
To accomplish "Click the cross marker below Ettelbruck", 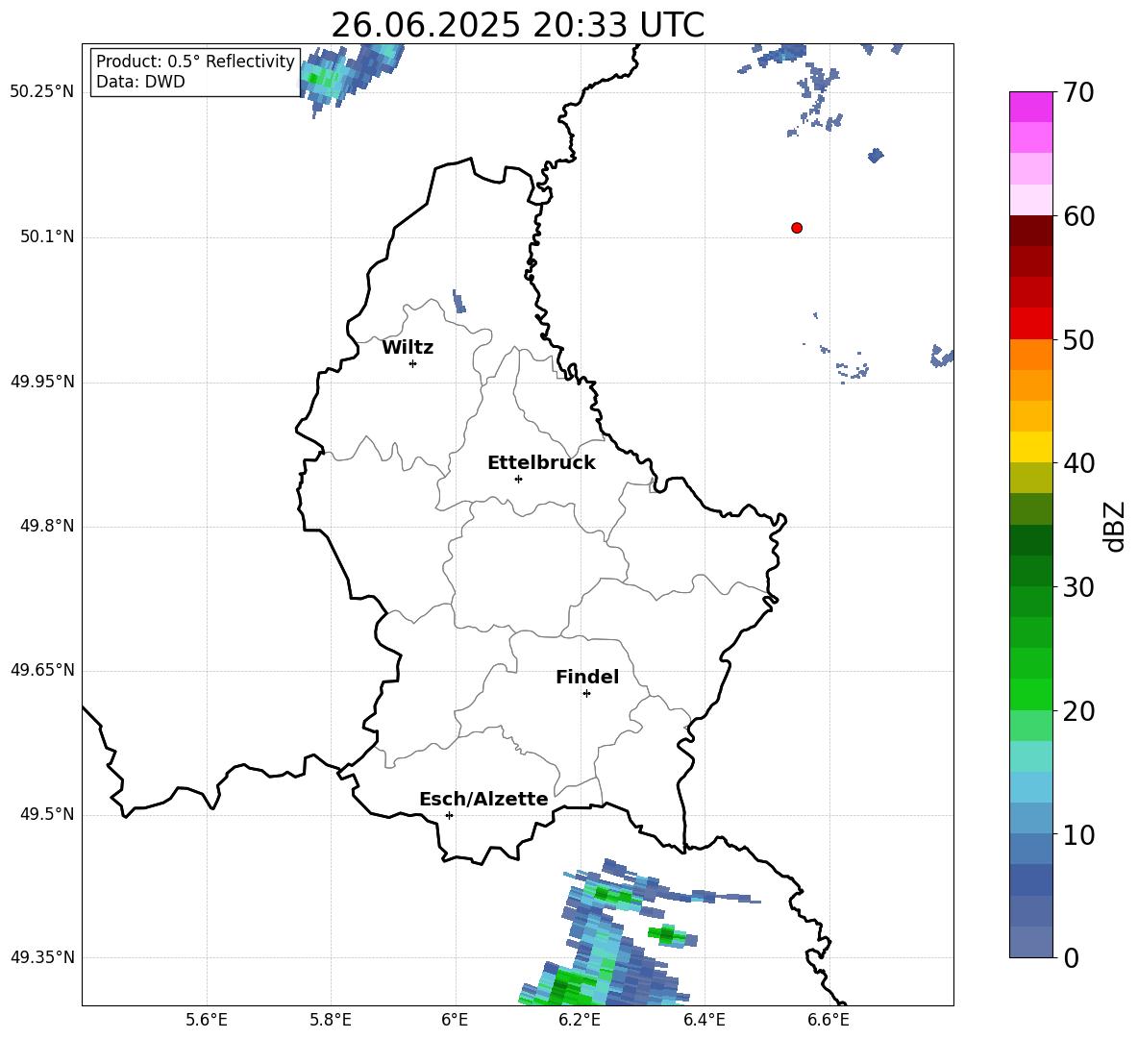I will click(518, 479).
